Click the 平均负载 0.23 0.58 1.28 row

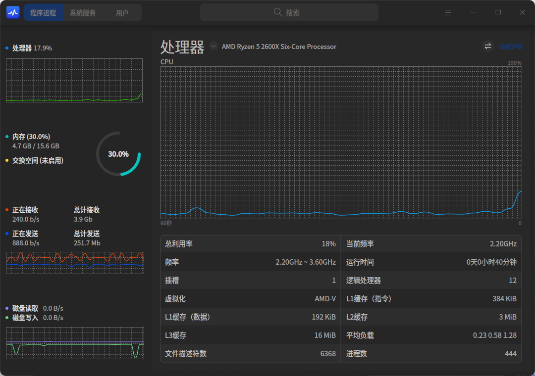pos(431,335)
